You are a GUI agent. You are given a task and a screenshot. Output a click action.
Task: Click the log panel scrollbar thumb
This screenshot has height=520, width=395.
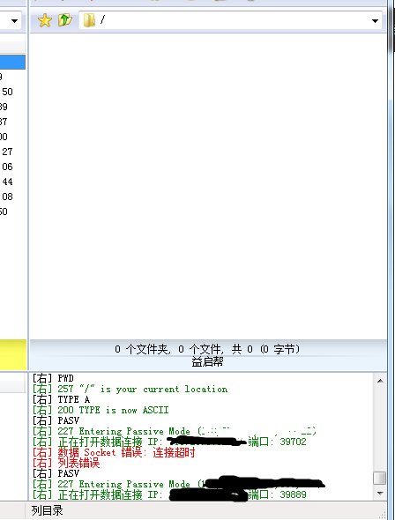pos(380,479)
